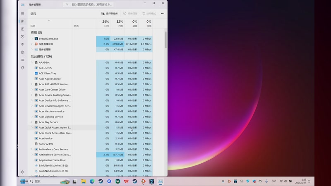
Task: Expand the Acer Care Center Driver row
Action: click(x=32, y=90)
